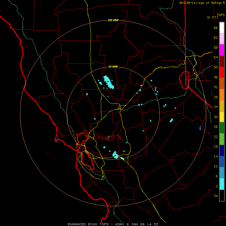Screen dimensions: 226x226
Task: Click legend value 34
Action: tap(216, 107)
